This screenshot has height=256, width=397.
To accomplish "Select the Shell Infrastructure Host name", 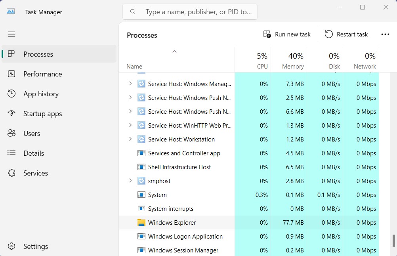I will tap(179, 167).
